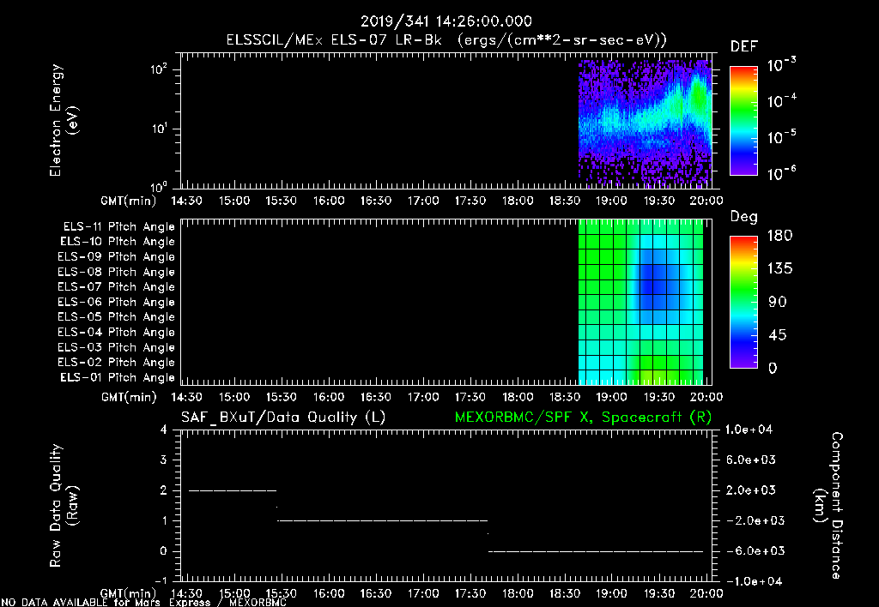The height and width of the screenshot is (607, 879).
Task: Select the 'ELSSCIL/MEx ELS-07 LR-Bk' subtitle
Action: coord(334,40)
